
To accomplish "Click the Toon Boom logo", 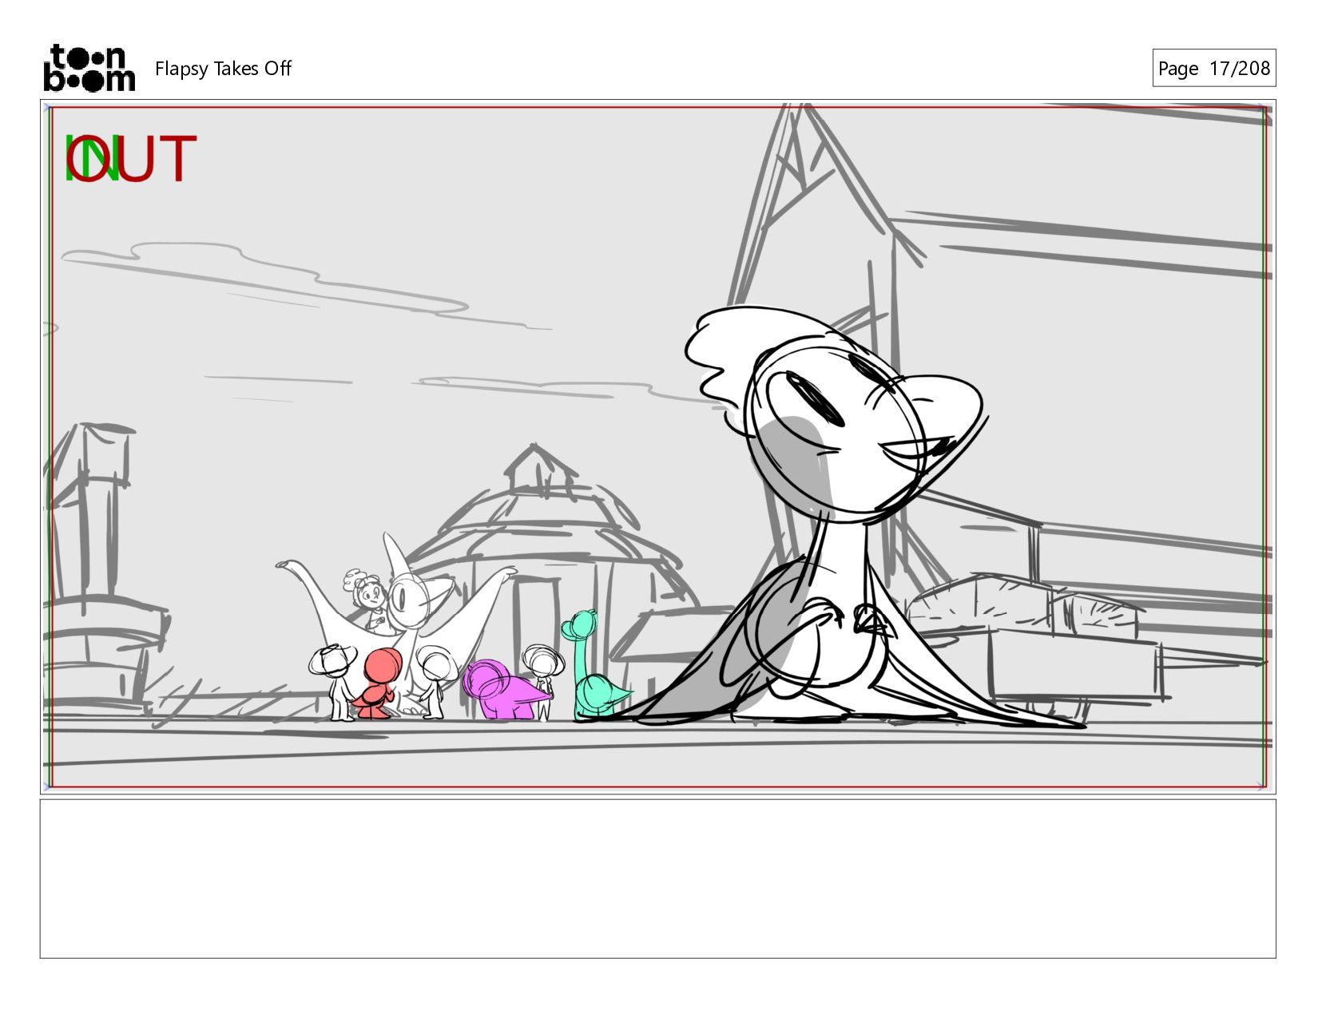I will pos(89,68).
